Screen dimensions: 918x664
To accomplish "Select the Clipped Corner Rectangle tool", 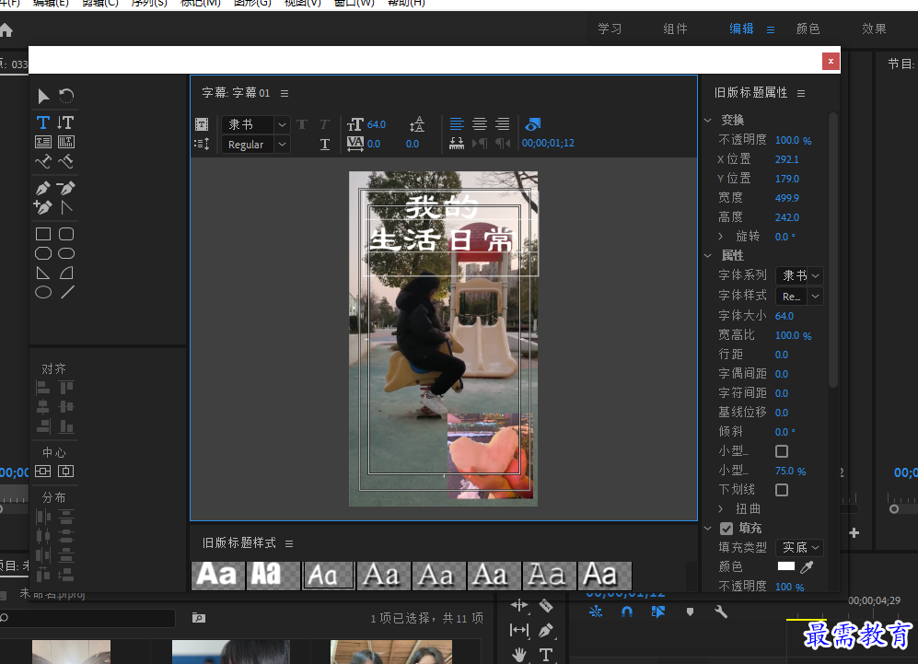I will click(x=42, y=253).
